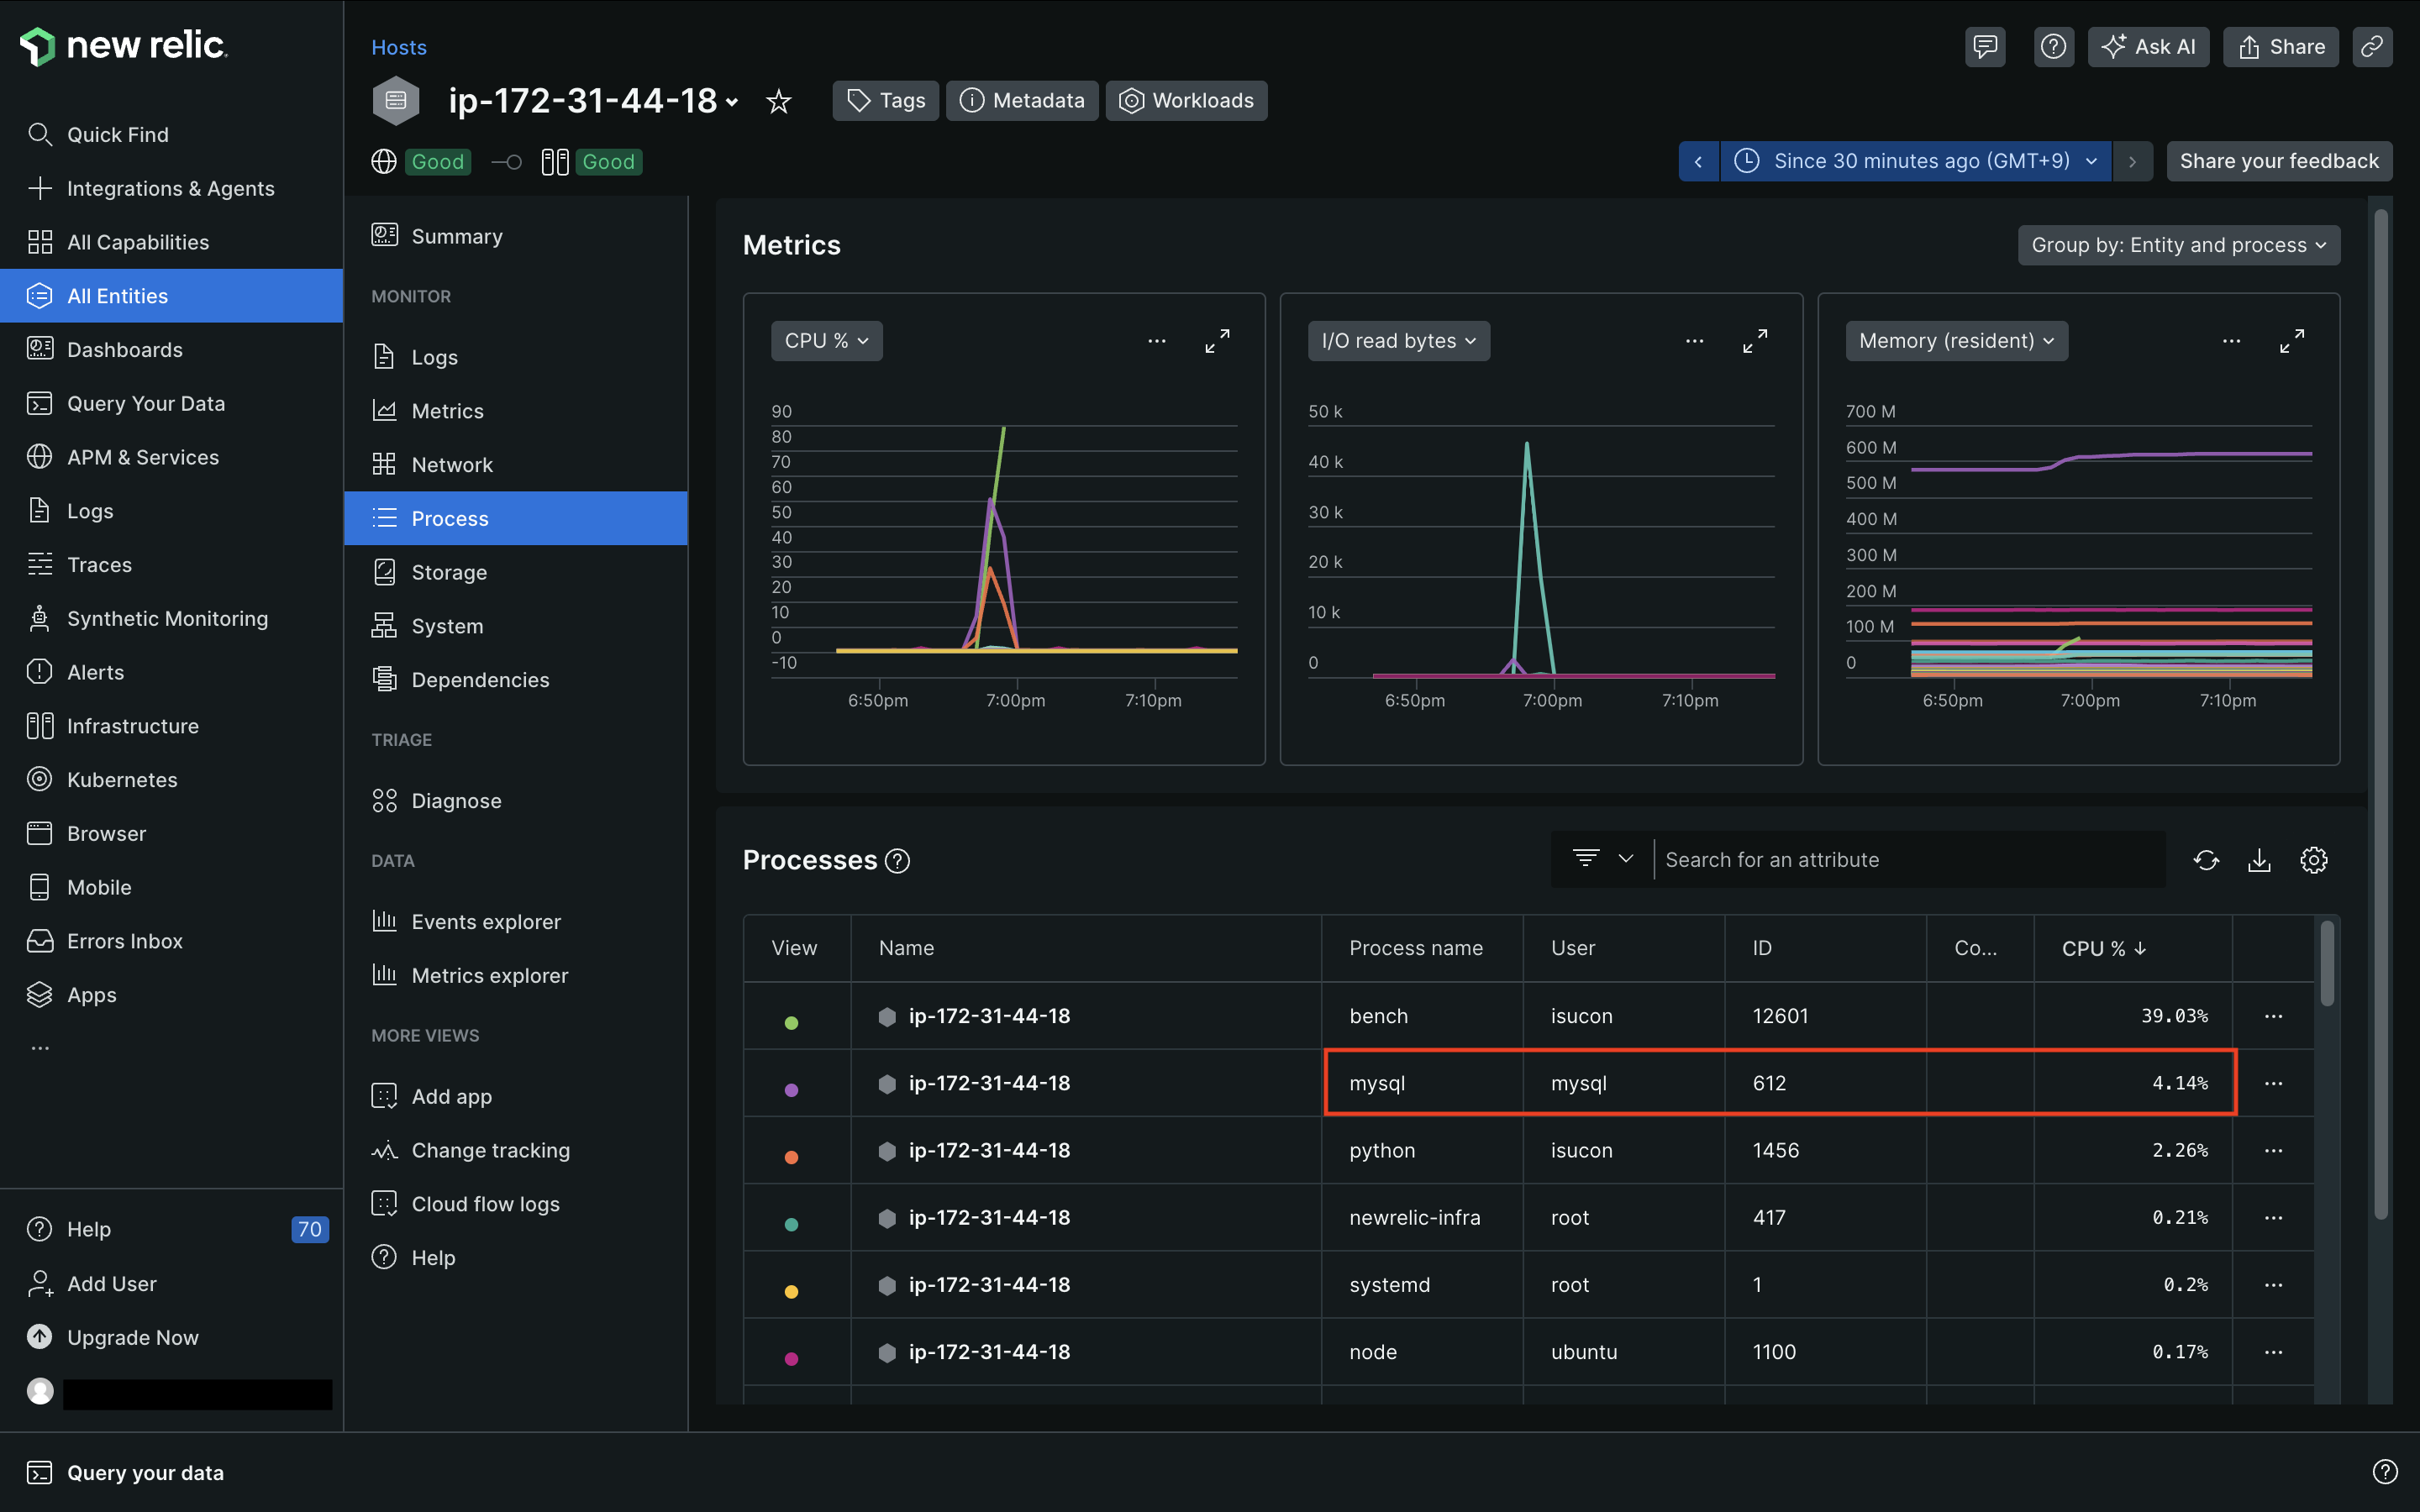
Task: Open Storage in the Monitor menu
Action: click(449, 572)
